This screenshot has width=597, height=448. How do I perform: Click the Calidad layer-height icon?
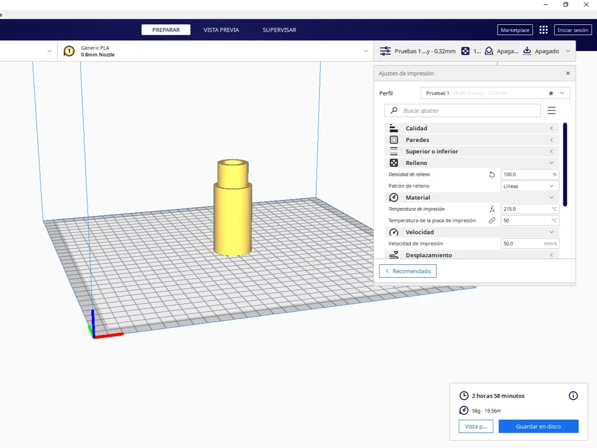tap(393, 128)
